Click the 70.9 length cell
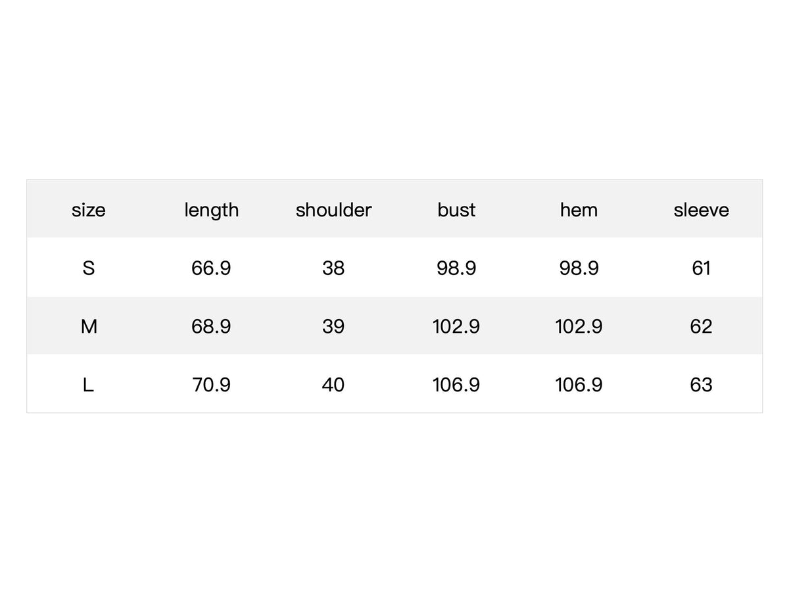Screen dimensions: 789x592 click(211, 385)
